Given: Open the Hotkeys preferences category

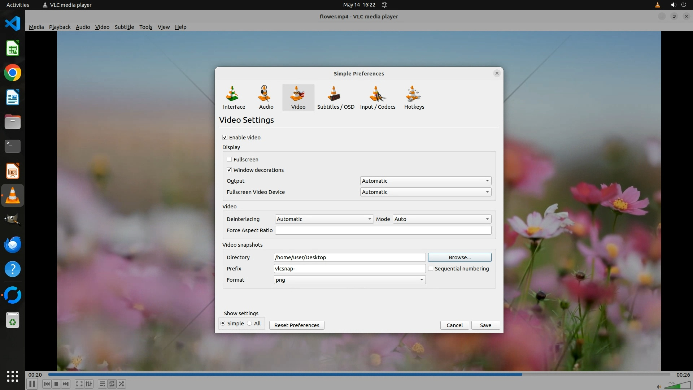Looking at the screenshot, I should (x=414, y=97).
